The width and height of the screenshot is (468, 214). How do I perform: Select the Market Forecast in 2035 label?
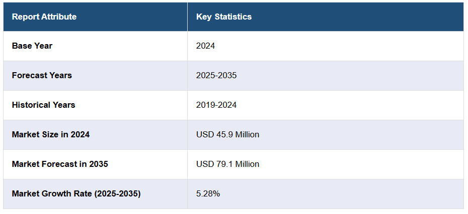pyautogui.click(x=60, y=164)
